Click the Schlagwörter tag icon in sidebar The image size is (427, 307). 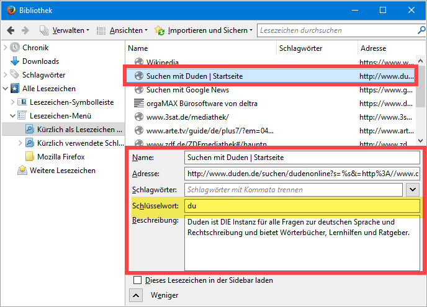click(14, 74)
